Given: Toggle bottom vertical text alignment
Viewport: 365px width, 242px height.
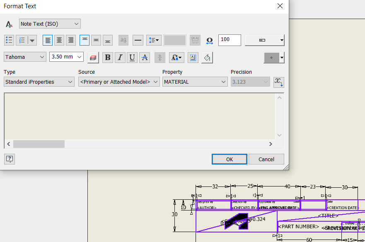Looking at the screenshot, I should coord(108,40).
